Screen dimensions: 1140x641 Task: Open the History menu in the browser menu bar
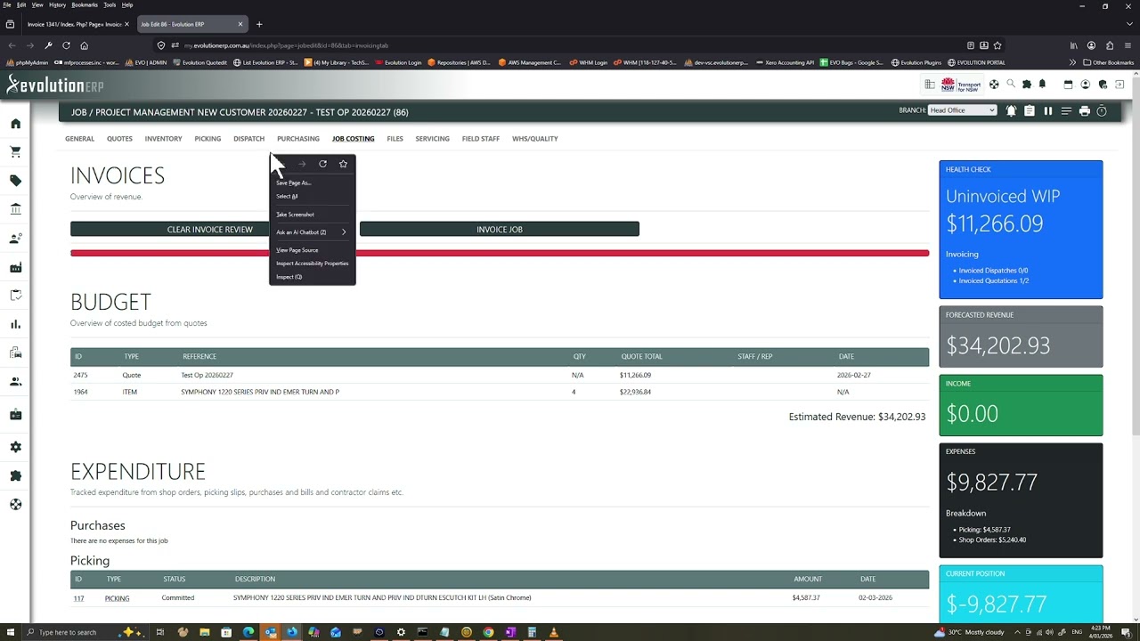tap(57, 5)
